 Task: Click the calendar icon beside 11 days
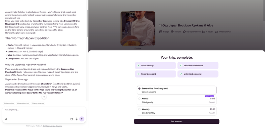click(x=161, y=32)
